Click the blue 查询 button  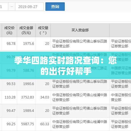point(55,7)
